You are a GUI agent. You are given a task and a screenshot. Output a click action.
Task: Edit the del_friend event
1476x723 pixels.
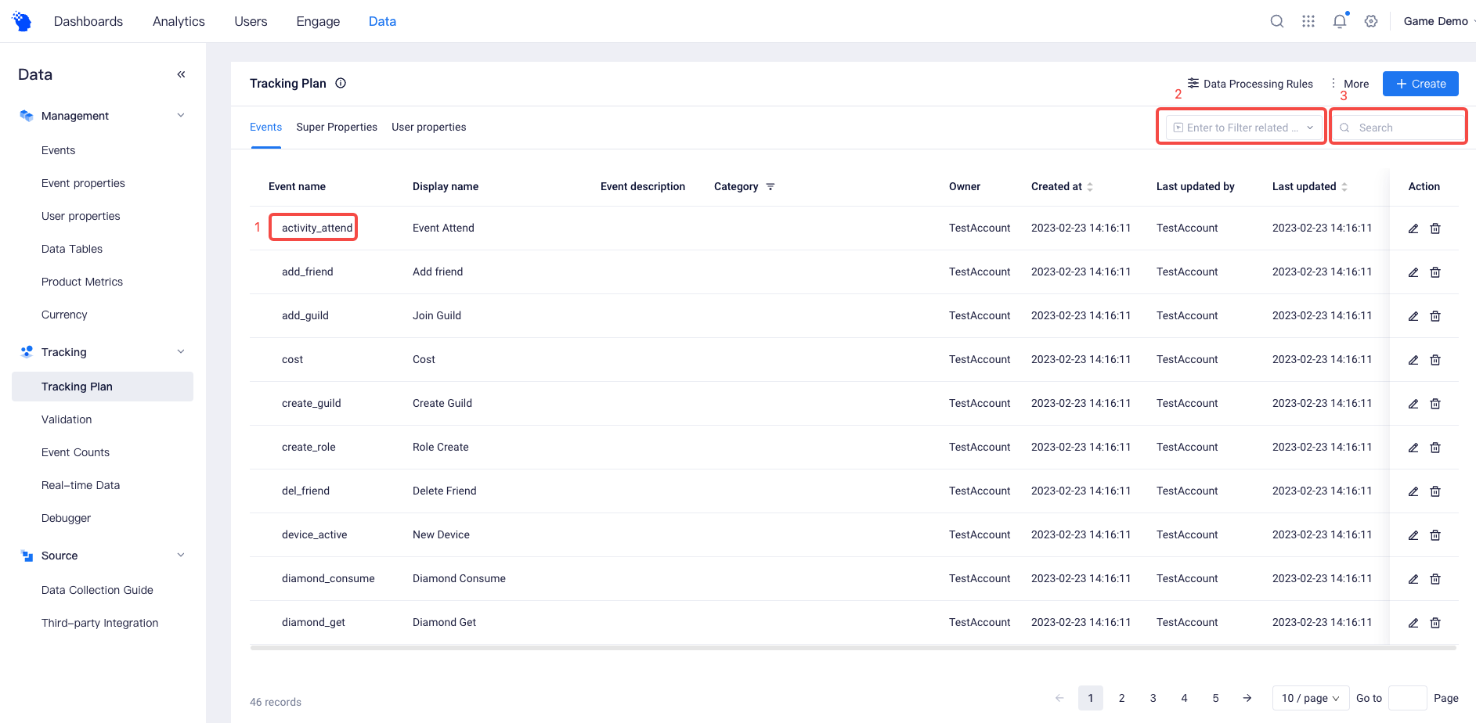coord(1413,491)
